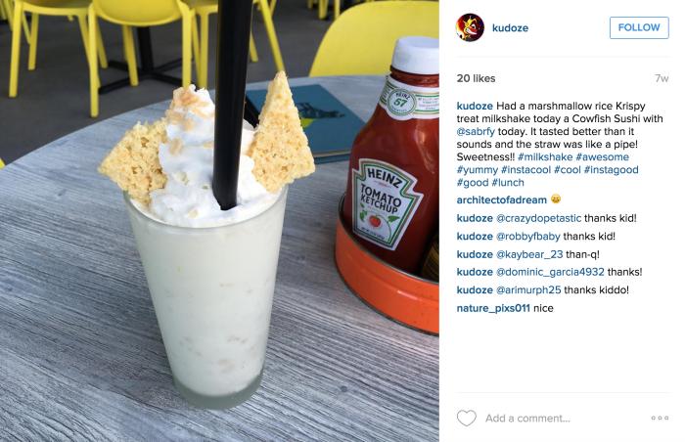Open the kudoze username in the header
685x442 pixels.
point(510,28)
